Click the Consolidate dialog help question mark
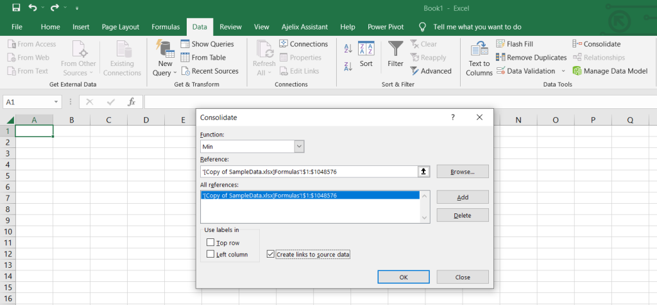The image size is (657, 305). pos(453,117)
